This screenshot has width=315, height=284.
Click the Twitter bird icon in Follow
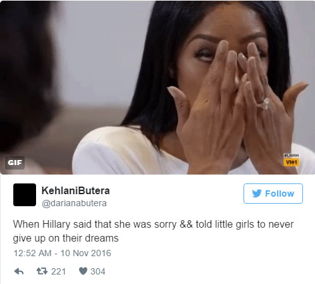tap(257, 194)
